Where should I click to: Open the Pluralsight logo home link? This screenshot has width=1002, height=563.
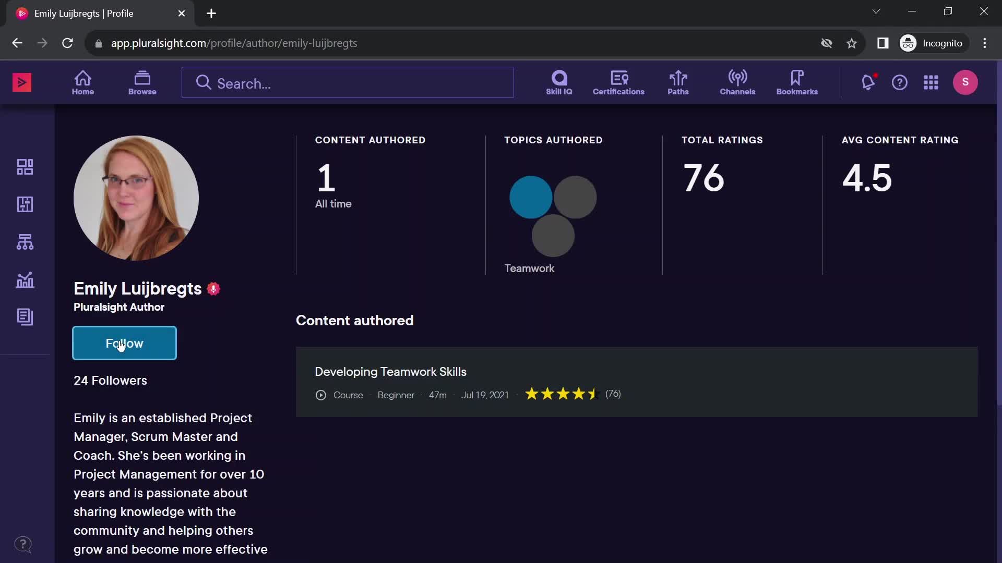coord(22,82)
